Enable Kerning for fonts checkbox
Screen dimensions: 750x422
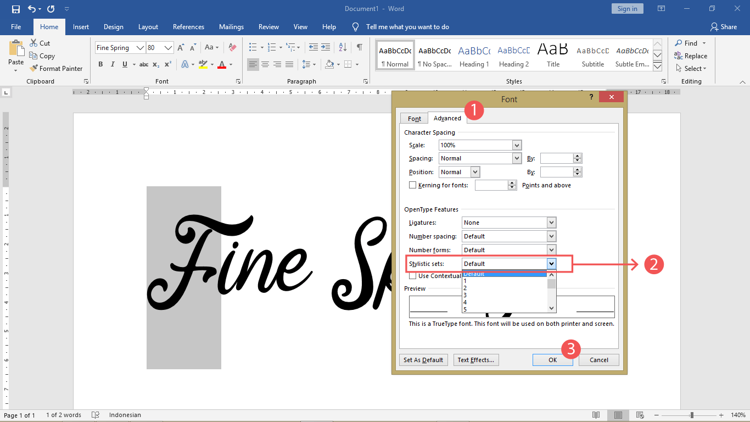pos(413,185)
